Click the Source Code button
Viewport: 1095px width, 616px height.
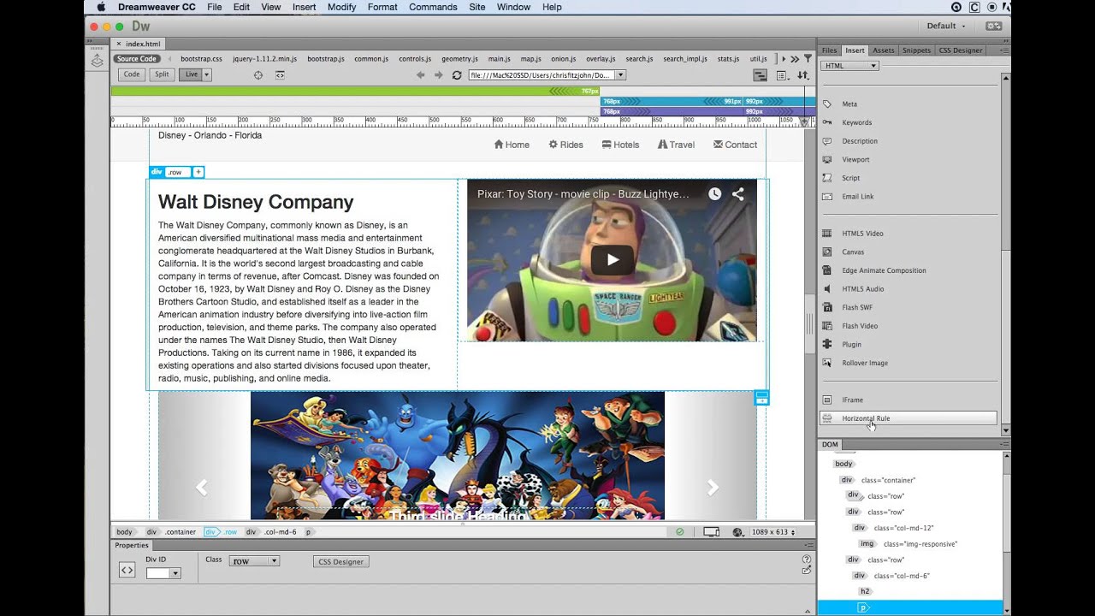137,59
